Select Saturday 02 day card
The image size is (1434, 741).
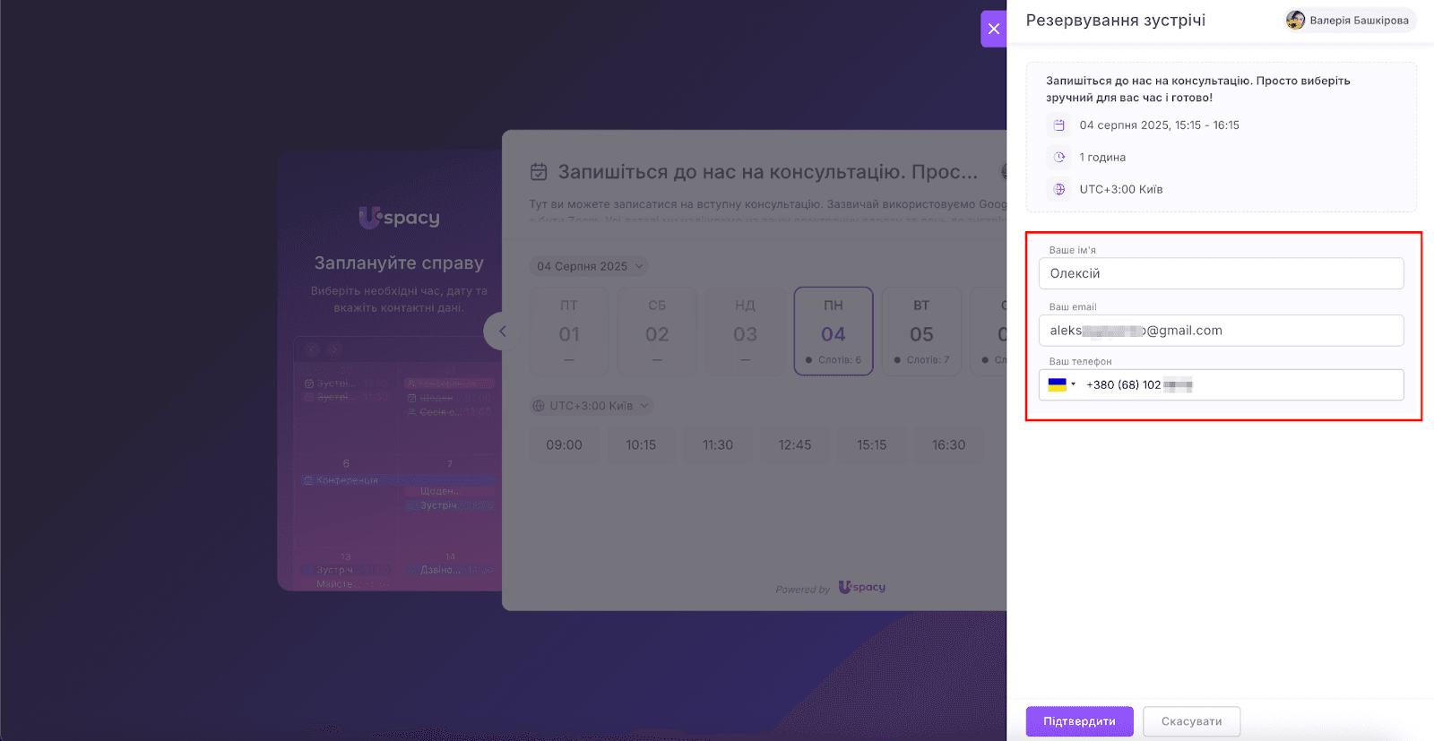657,332
